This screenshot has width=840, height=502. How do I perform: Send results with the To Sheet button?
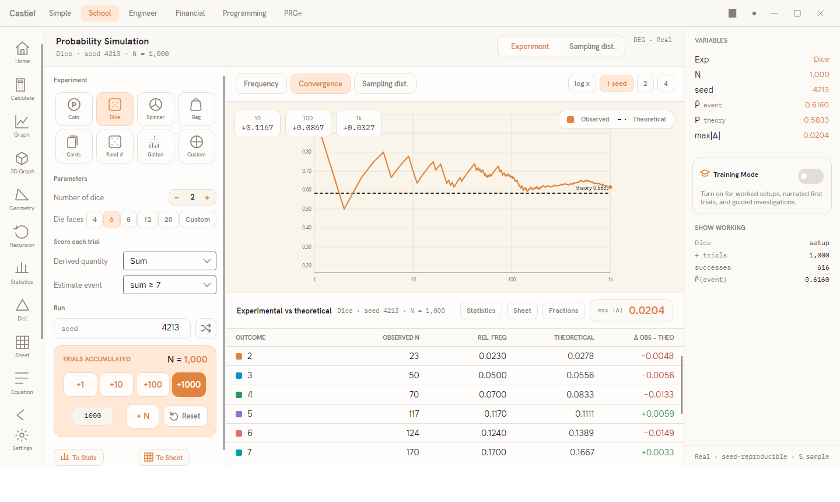pos(164,458)
